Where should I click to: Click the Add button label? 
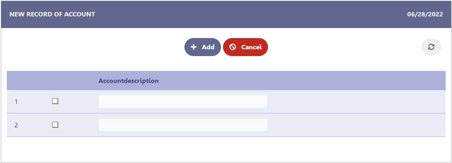click(x=208, y=47)
